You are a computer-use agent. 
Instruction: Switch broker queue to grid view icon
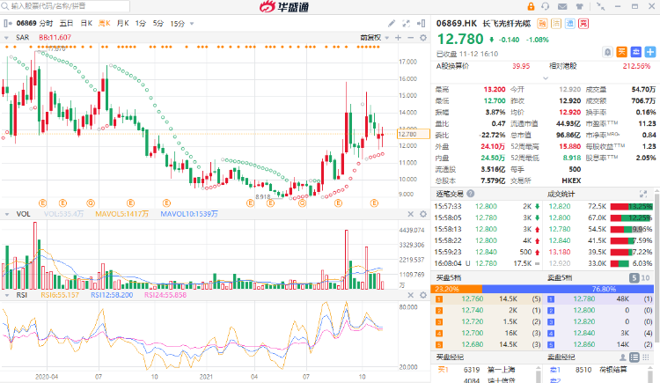tap(646, 357)
